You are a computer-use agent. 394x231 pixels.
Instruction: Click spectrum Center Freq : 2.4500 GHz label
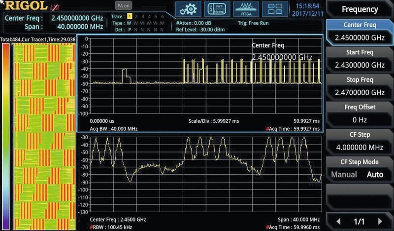click(x=118, y=220)
